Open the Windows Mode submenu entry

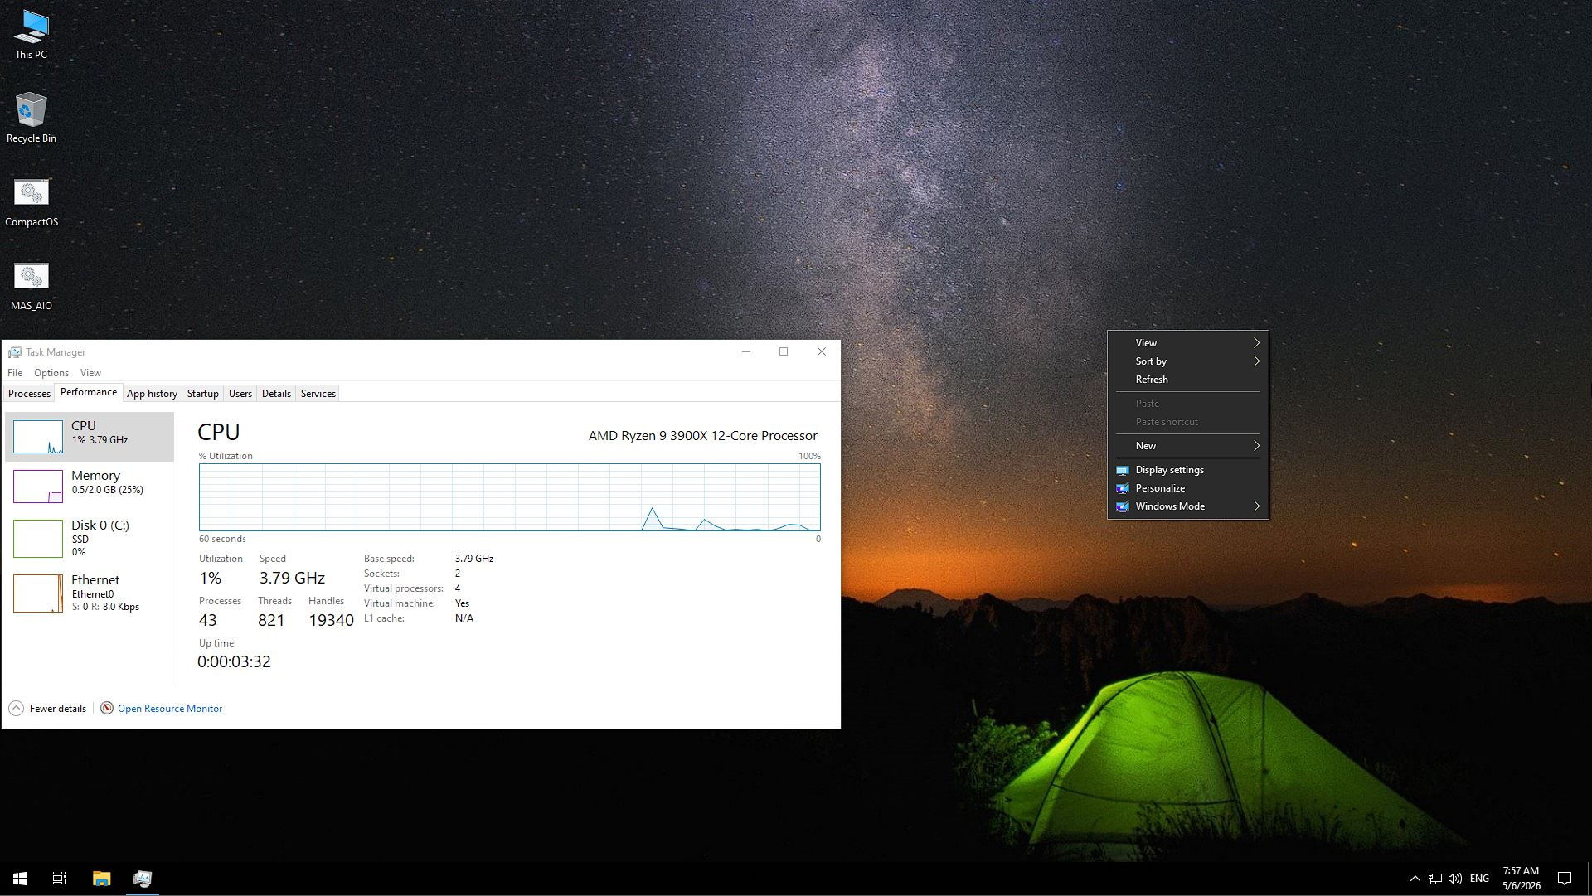point(1188,506)
